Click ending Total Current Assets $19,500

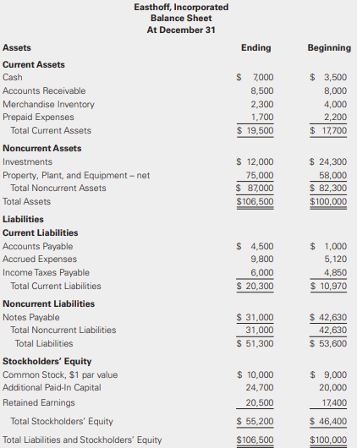click(x=255, y=130)
